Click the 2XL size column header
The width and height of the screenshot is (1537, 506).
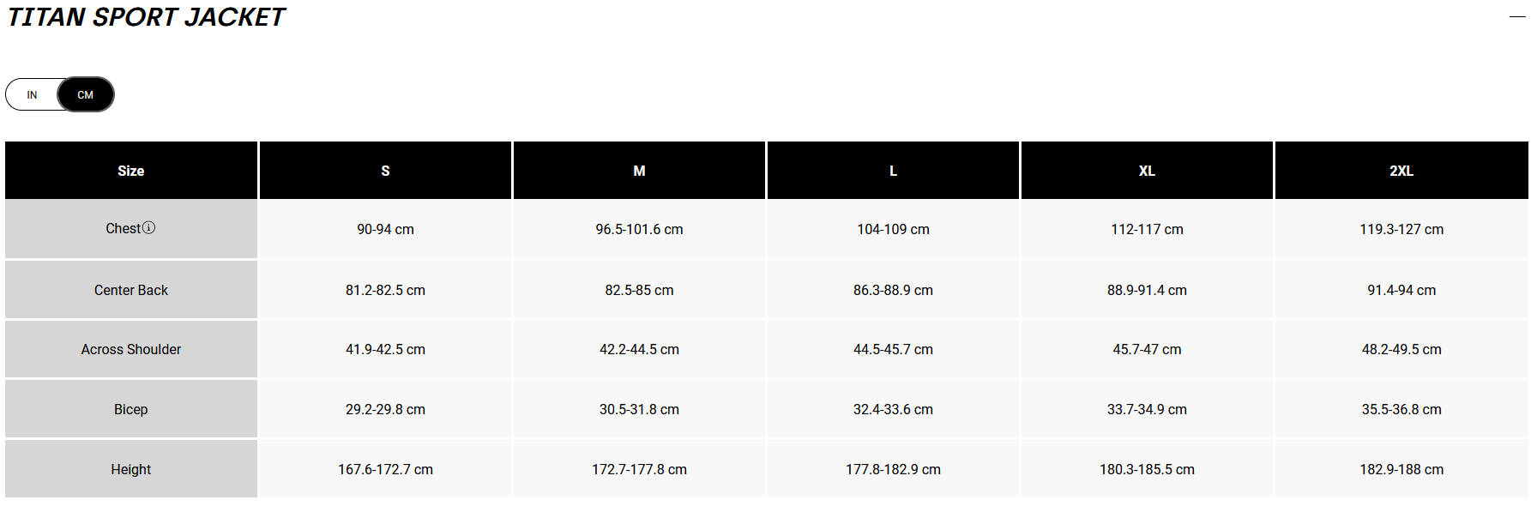tap(1401, 171)
